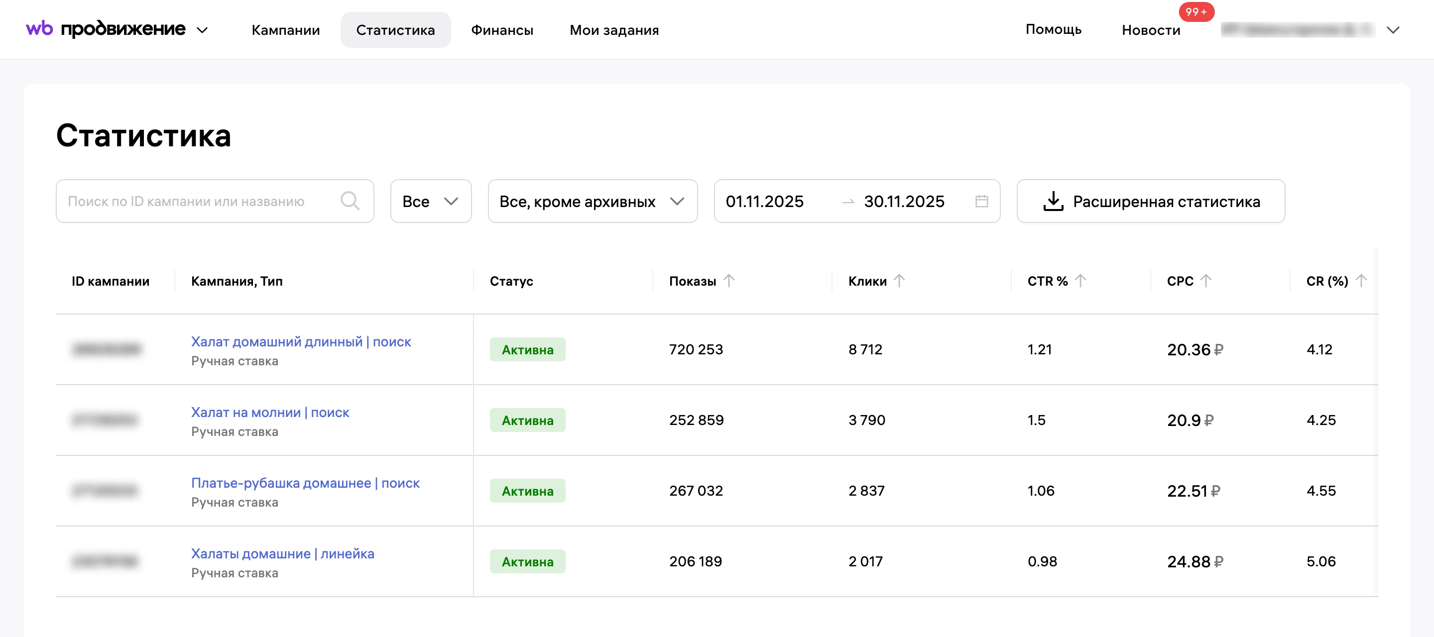This screenshot has height=637, width=1434.
Task: Expand the chevron next to the Продвижение logo
Action: click(x=203, y=30)
